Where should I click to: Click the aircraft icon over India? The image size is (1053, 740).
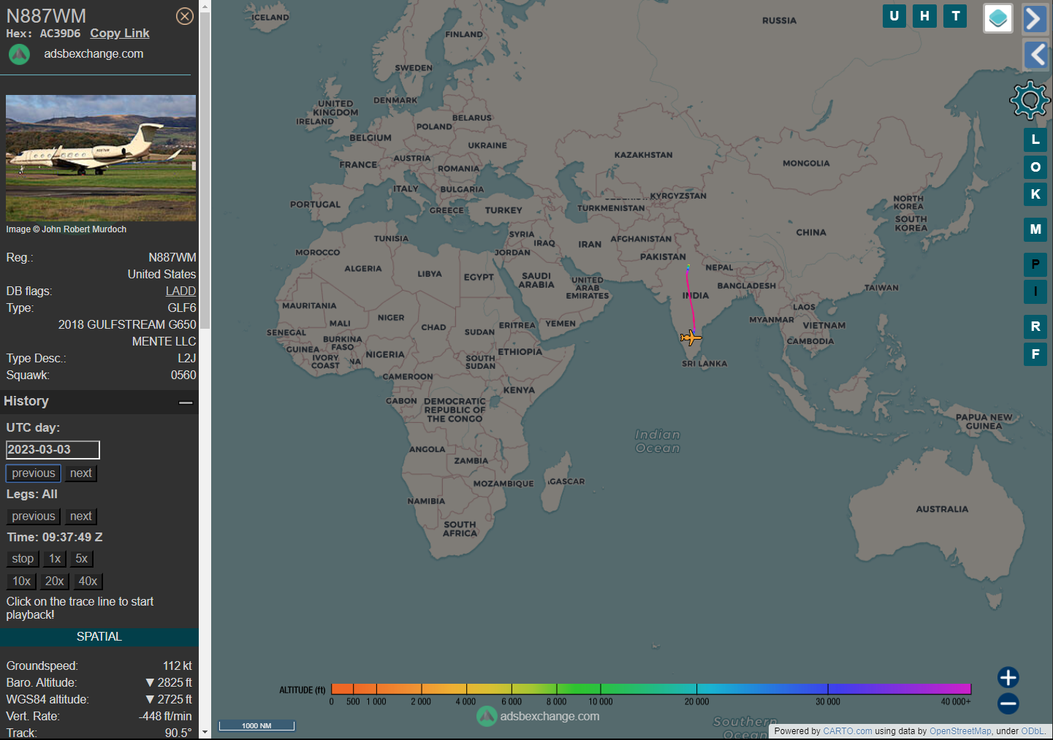point(691,337)
